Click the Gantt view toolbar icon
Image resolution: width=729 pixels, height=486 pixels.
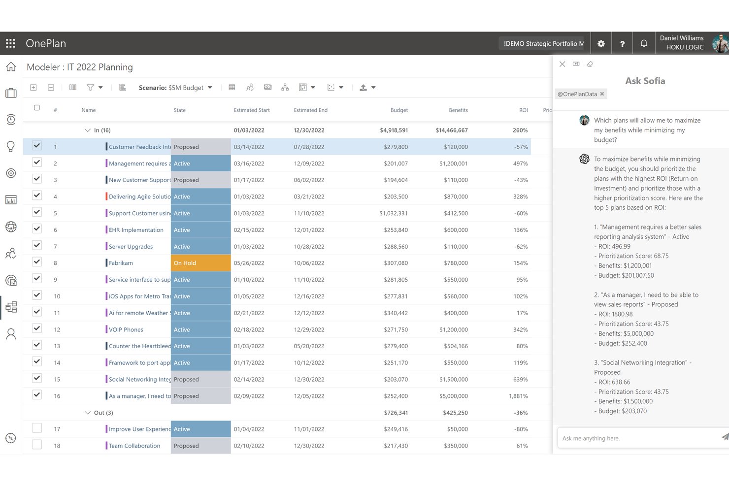click(x=123, y=88)
